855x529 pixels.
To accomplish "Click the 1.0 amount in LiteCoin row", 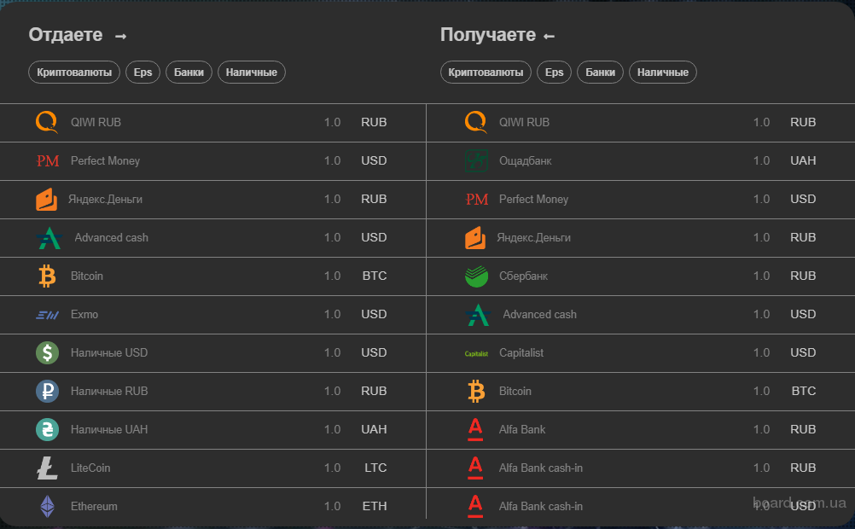I will pos(333,468).
